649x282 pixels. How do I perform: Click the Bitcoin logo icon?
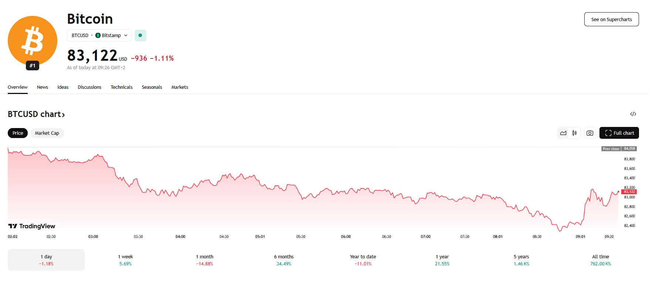[33, 41]
